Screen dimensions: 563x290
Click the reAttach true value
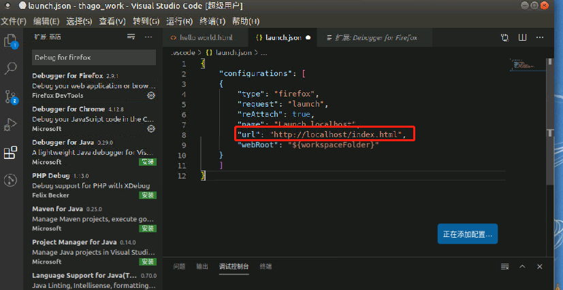(x=301, y=115)
